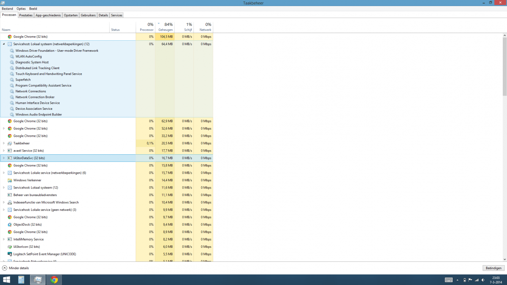Click the Beëindigen button
507x285 pixels.
[493, 268]
